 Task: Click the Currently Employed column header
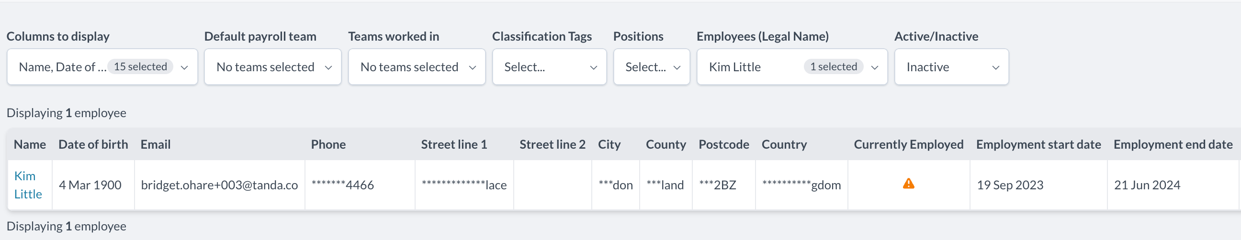pyautogui.click(x=908, y=145)
